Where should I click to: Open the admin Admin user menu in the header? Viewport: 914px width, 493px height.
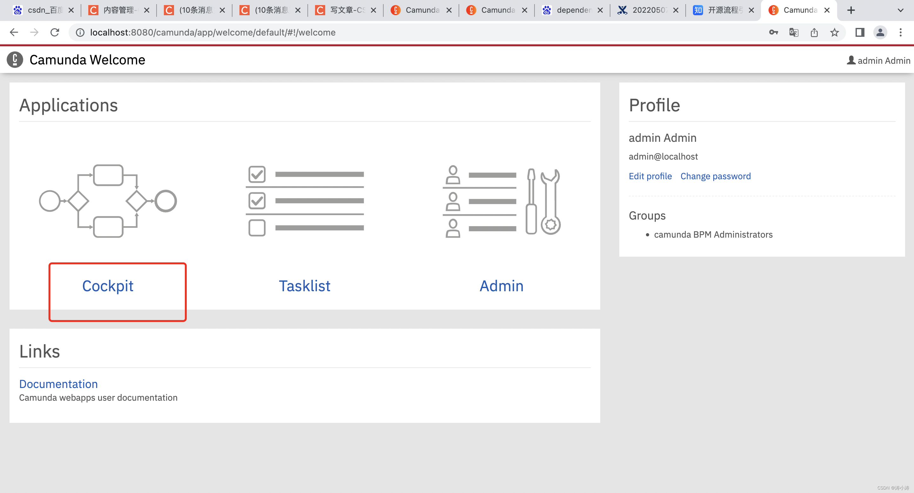tap(878, 61)
